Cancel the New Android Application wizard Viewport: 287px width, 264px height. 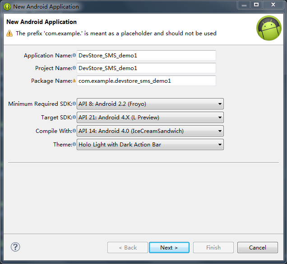(257, 247)
